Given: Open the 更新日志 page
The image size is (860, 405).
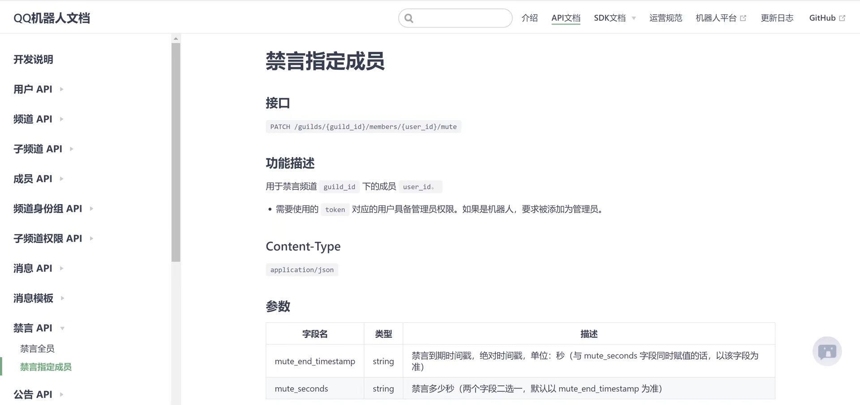Looking at the screenshot, I should [777, 18].
